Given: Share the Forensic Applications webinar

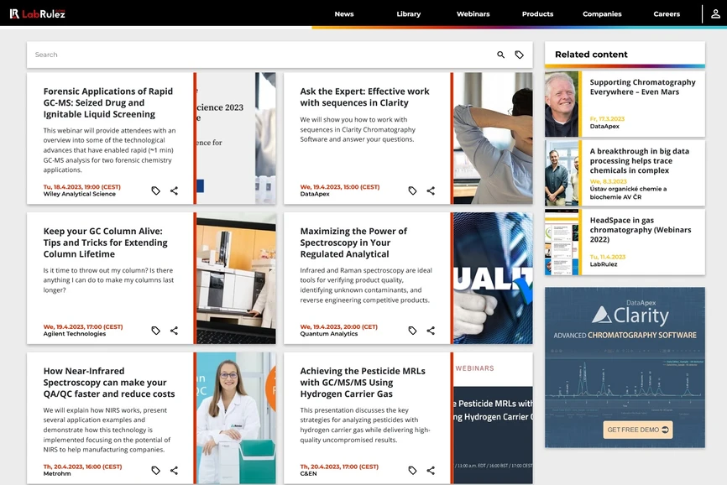Looking at the screenshot, I should pyautogui.click(x=174, y=190).
